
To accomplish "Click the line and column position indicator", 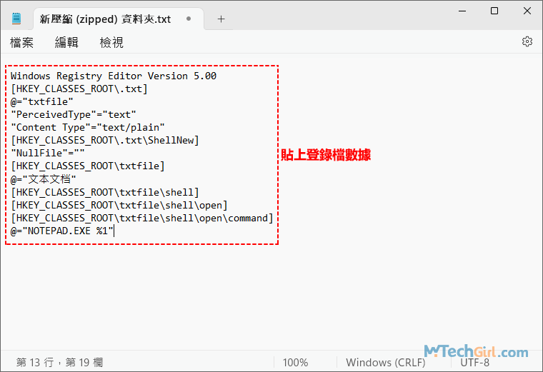I will tap(60, 362).
